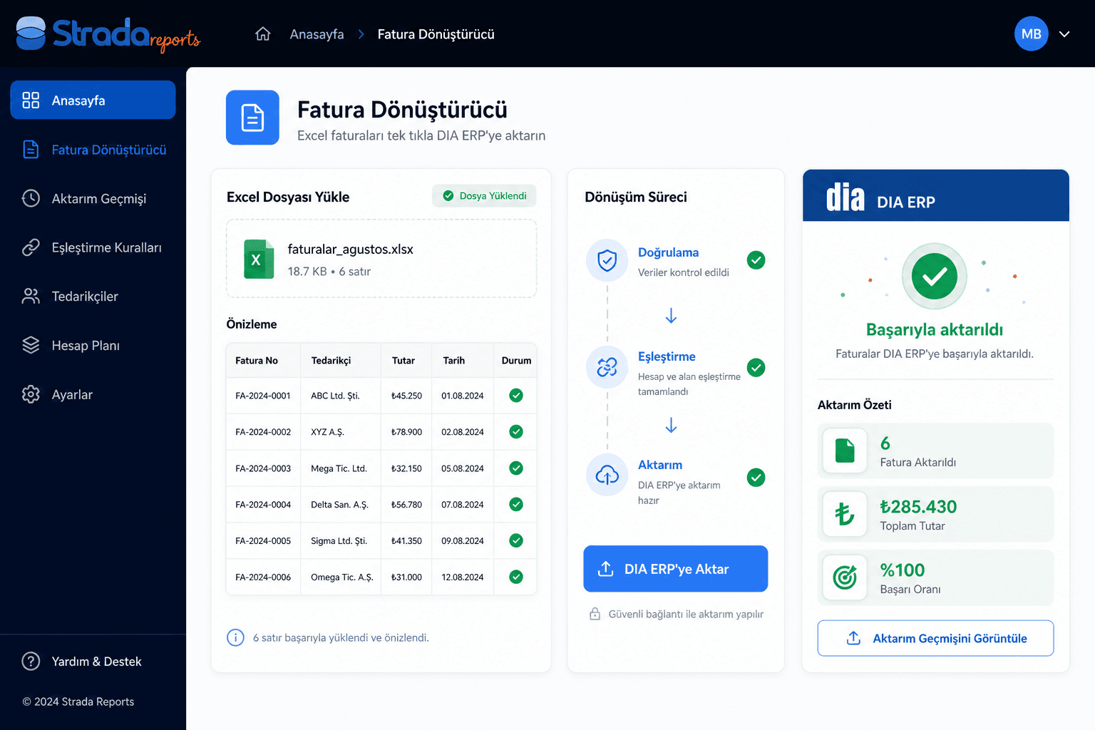The width and height of the screenshot is (1095, 730).
Task: Click the Toplam Tutar lira icon
Action: click(845, 514)
